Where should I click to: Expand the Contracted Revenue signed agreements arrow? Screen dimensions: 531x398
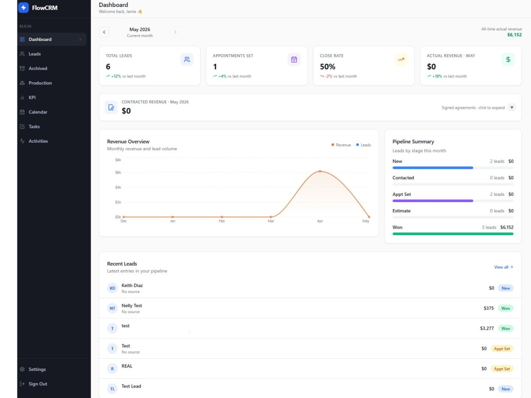(x=512, y=108)
